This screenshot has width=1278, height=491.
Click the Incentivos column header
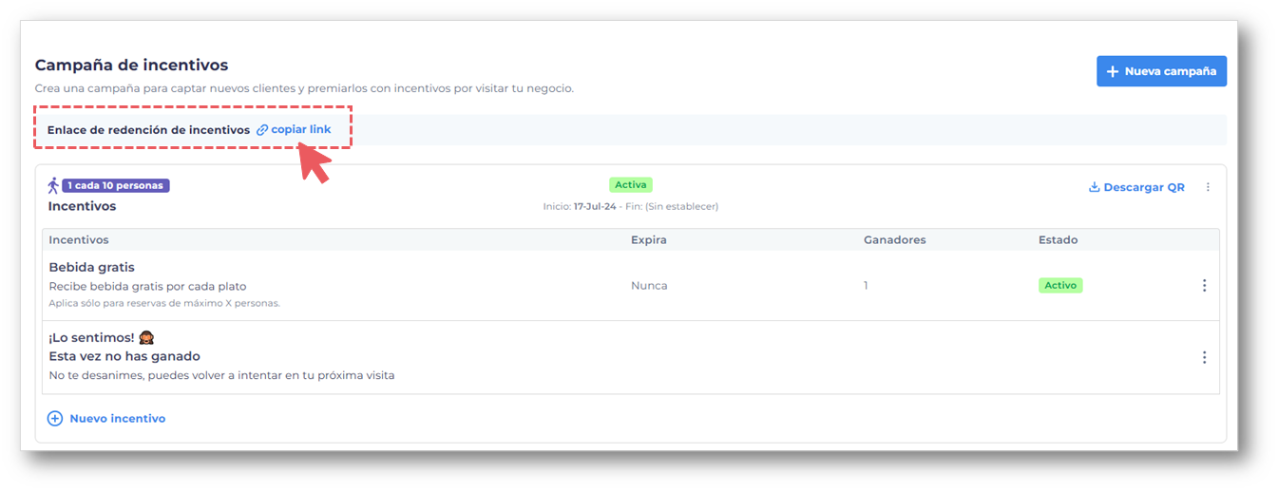click(x=79, y=240)
